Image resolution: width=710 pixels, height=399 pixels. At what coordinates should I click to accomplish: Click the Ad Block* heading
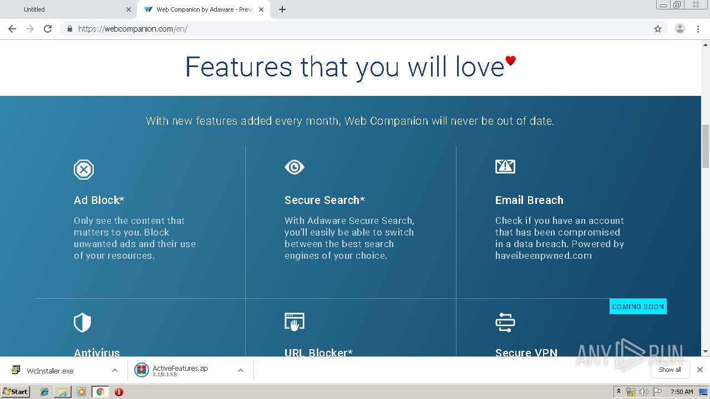tap(99, 200)
